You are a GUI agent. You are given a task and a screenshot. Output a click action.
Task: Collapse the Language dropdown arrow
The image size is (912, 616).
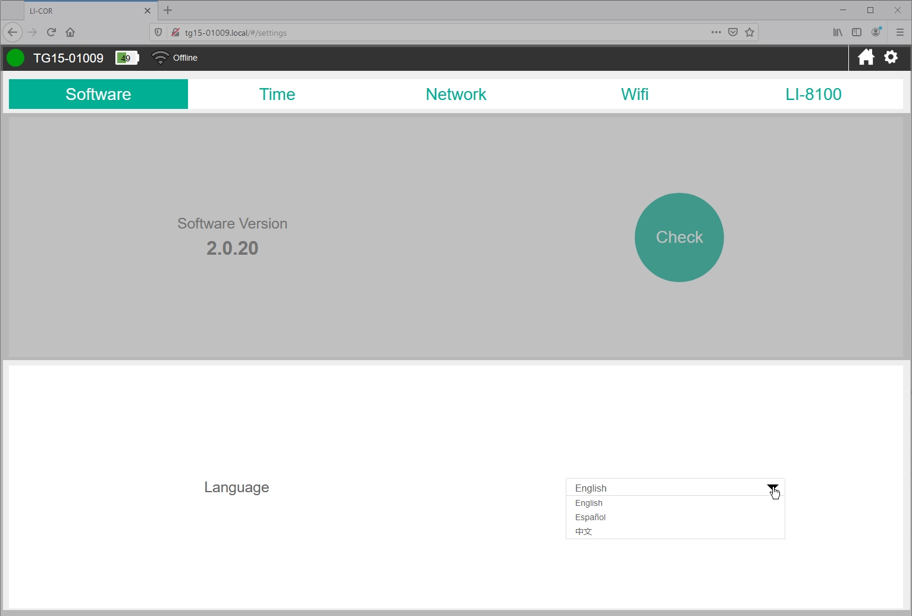click(x=772, y=487)
